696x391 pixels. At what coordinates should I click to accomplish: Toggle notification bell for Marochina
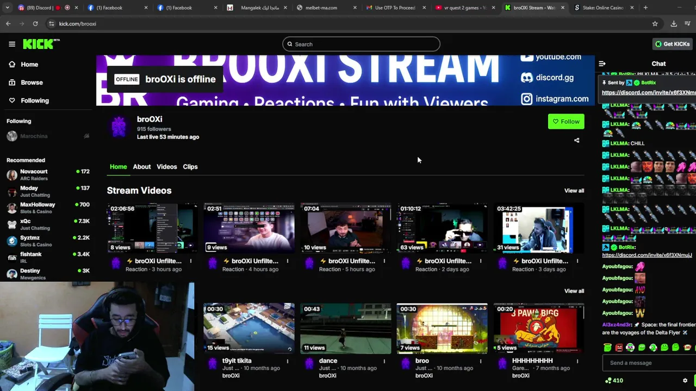point(86,136)
